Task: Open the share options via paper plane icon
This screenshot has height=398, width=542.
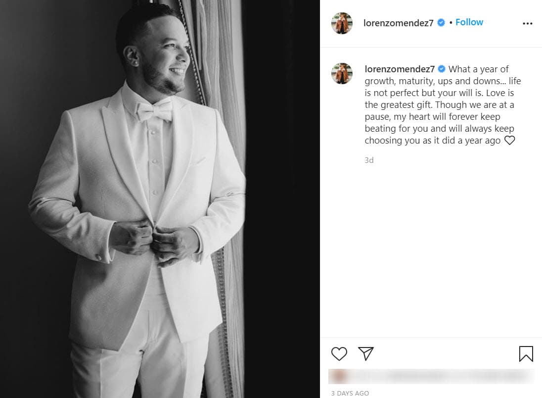Action: pos(366,354)
